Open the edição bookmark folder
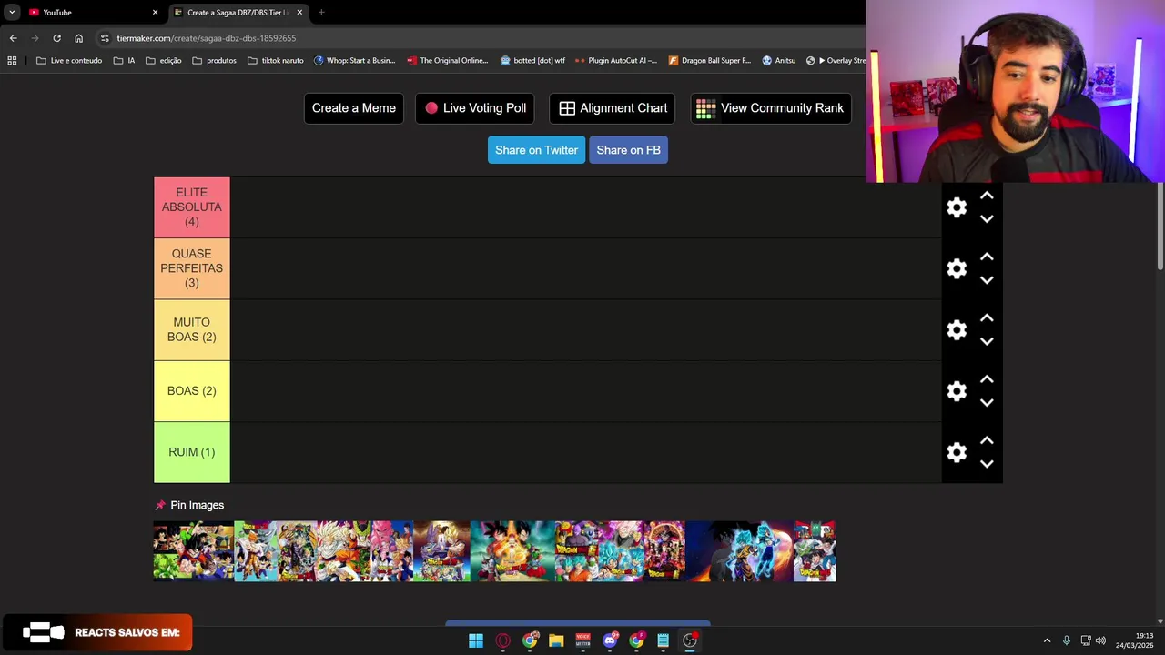Image resolution: width=1165 pixels, height=655 pixels. (x=164, y=61)
